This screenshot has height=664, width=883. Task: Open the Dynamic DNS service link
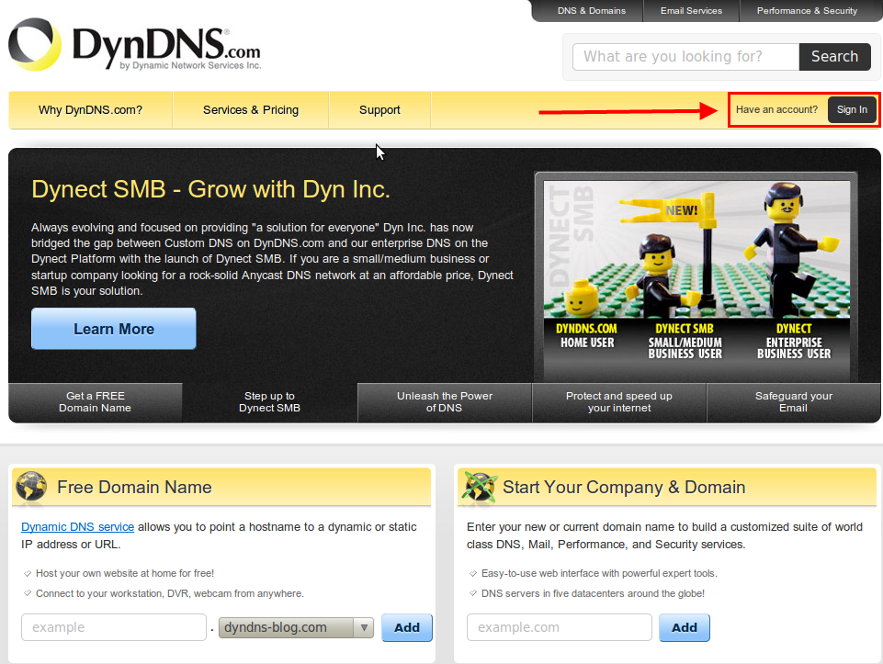(x=78, y=527)
